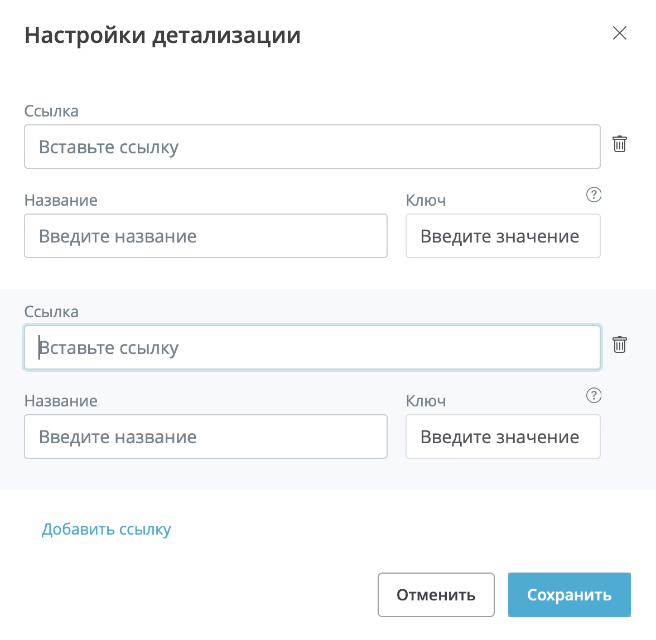This screenshot has width=656, height=640.
Task: Click the first Ключ label
Action: pos(426,201)
